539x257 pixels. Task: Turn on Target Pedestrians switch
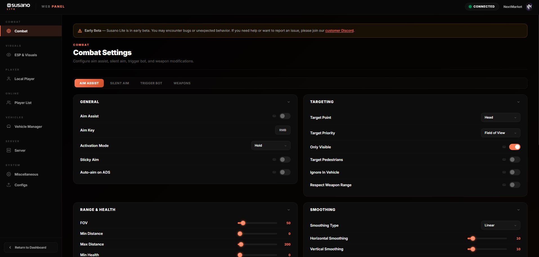pos(515,160)
